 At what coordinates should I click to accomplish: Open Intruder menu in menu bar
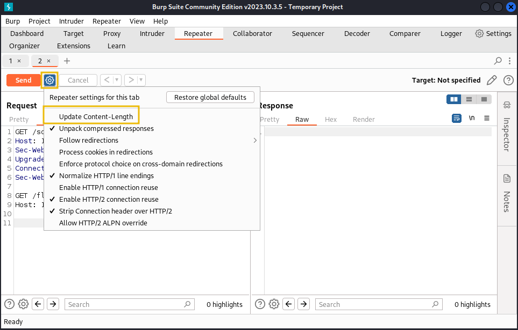(72, 21)
